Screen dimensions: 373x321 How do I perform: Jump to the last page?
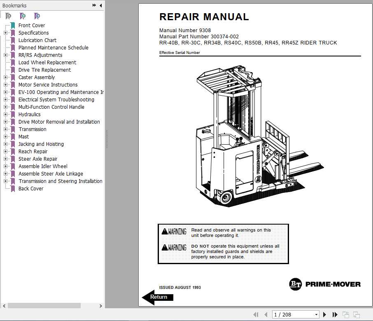[334, 314]
